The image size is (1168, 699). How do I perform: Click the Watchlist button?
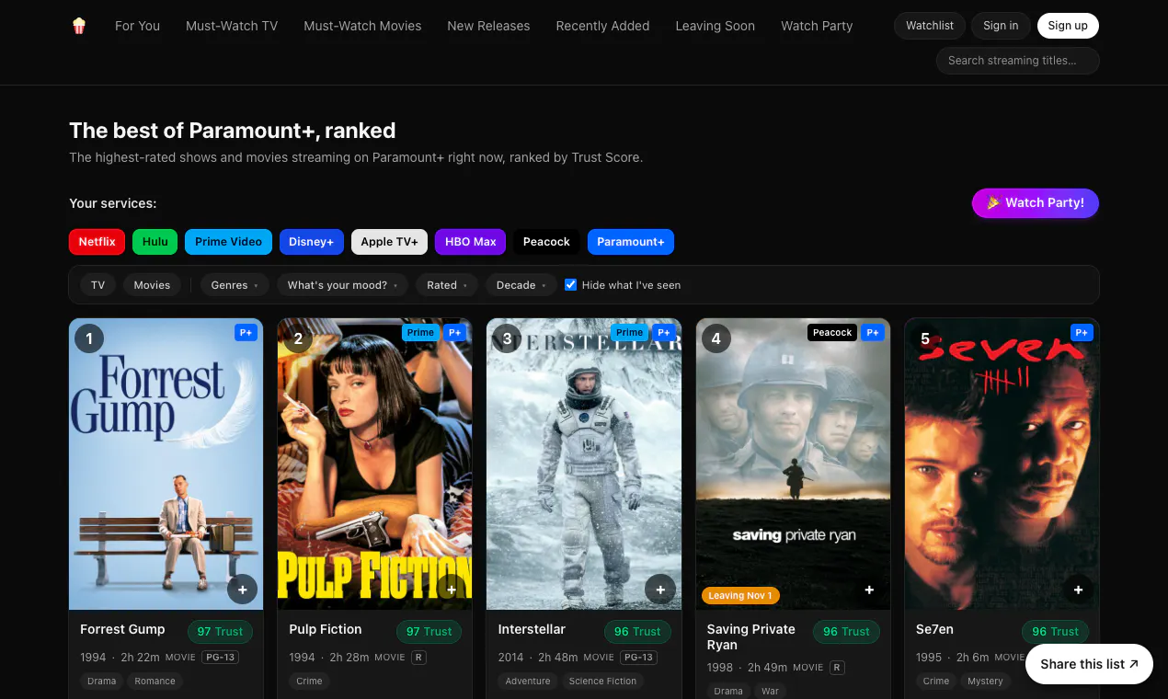point(930,26)
